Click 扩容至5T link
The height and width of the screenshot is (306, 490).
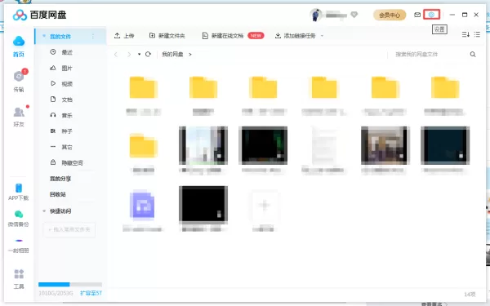pos(91,293)
